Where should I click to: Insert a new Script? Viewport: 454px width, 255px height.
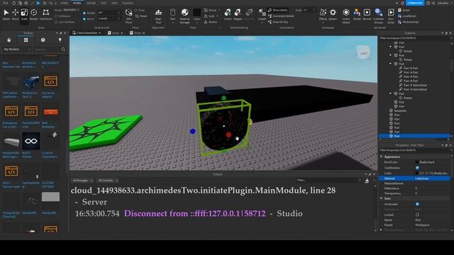tap(404, 10)
